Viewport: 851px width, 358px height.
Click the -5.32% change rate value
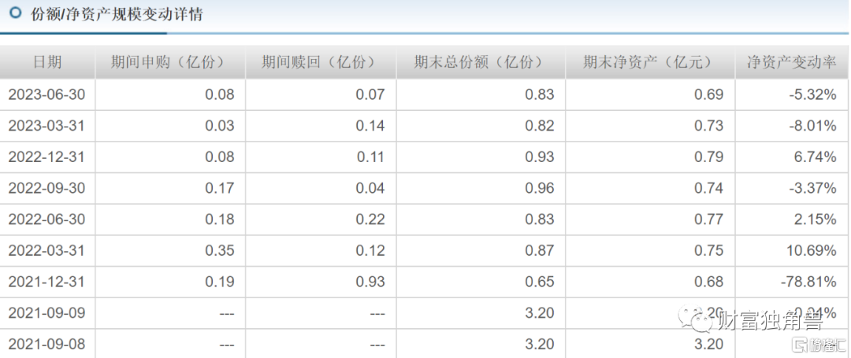pos(811,94)
